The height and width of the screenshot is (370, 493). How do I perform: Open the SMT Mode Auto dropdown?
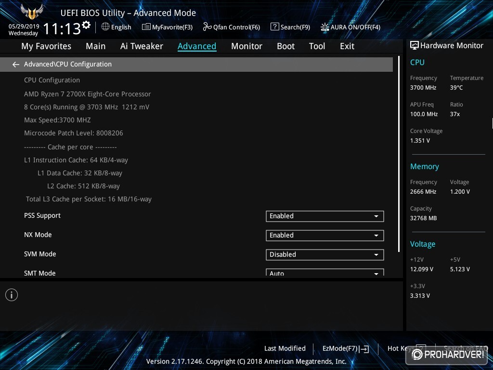click(325, 273)
